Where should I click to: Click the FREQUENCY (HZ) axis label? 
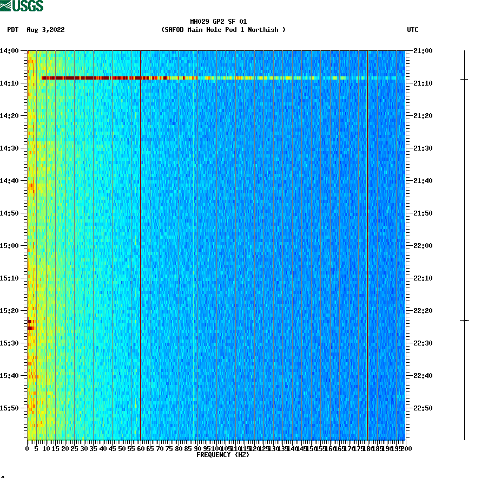click(x=224, y=455)
